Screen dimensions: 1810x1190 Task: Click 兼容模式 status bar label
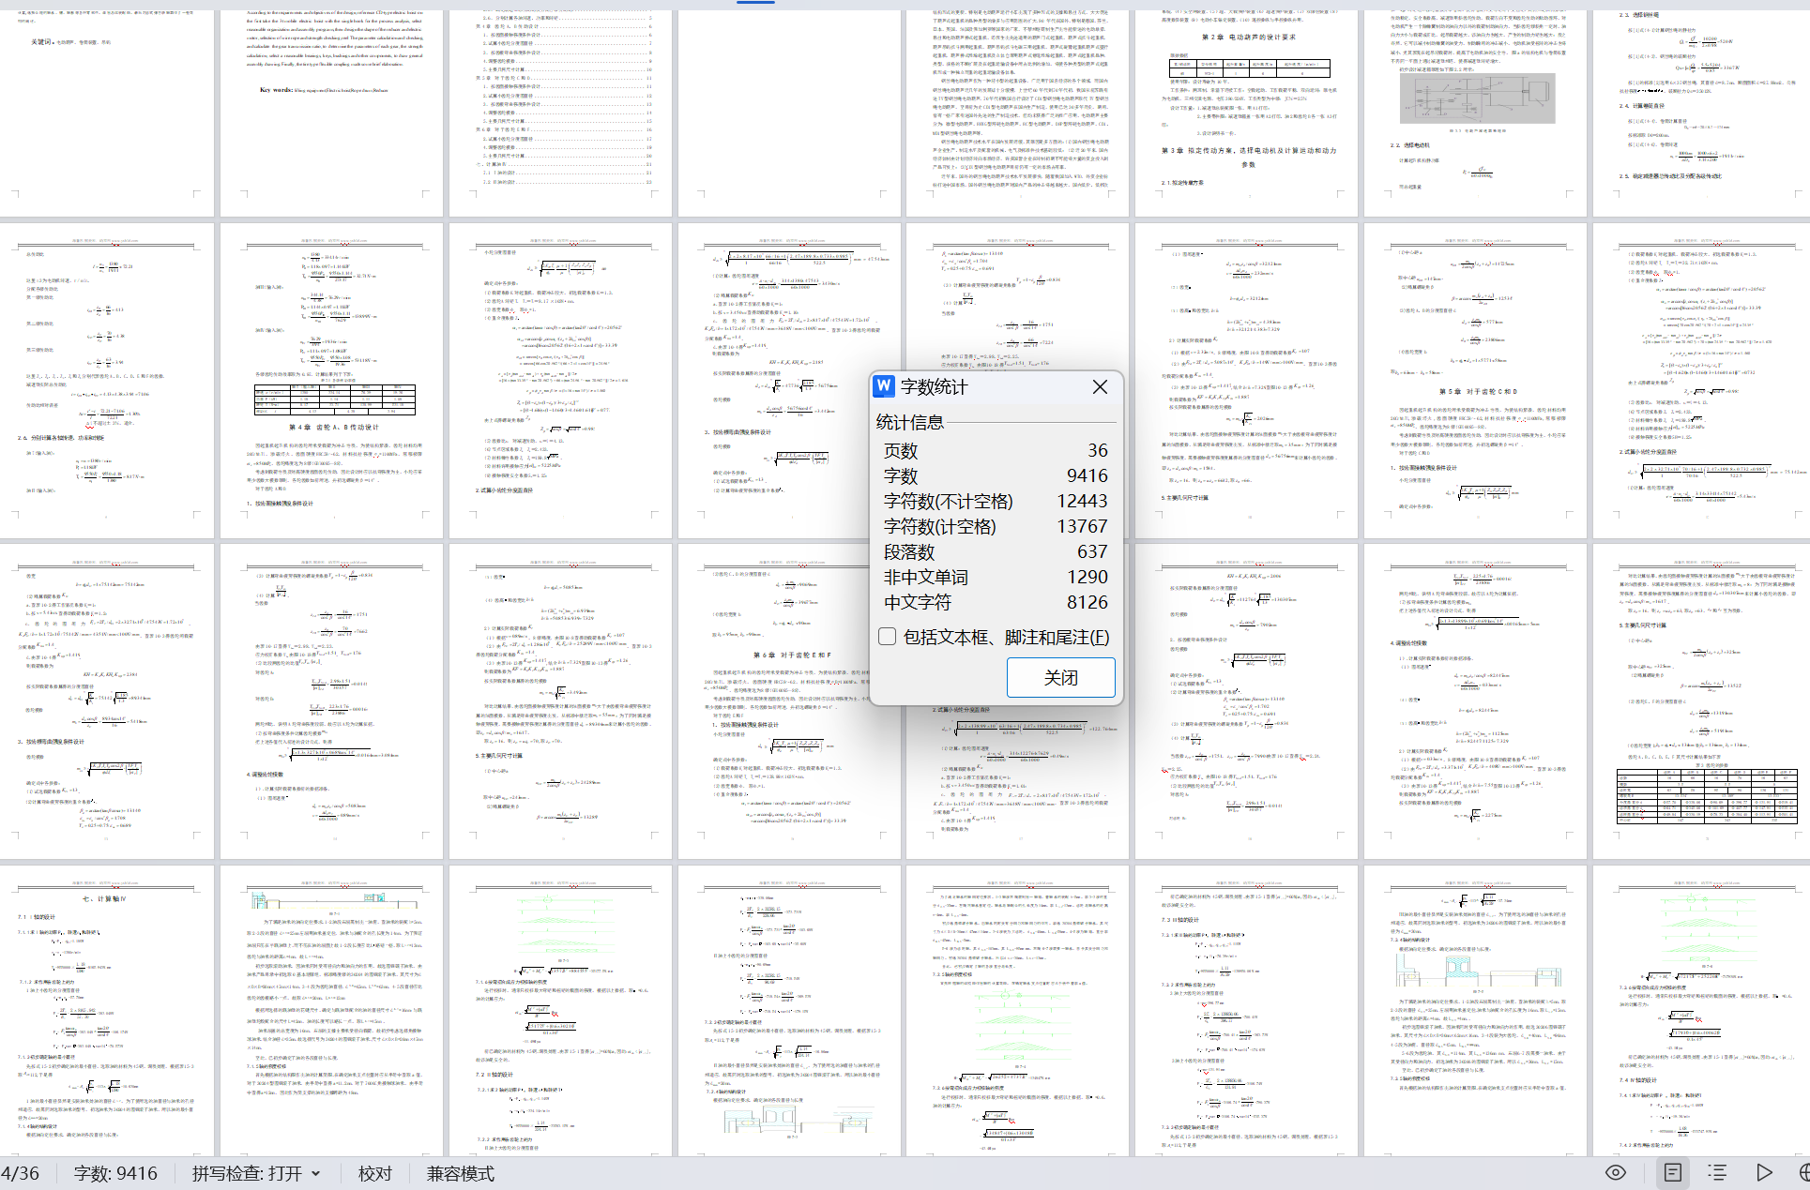460,1173
